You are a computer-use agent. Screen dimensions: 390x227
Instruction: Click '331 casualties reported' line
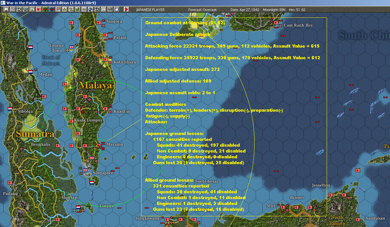click(x=181, y=186)
